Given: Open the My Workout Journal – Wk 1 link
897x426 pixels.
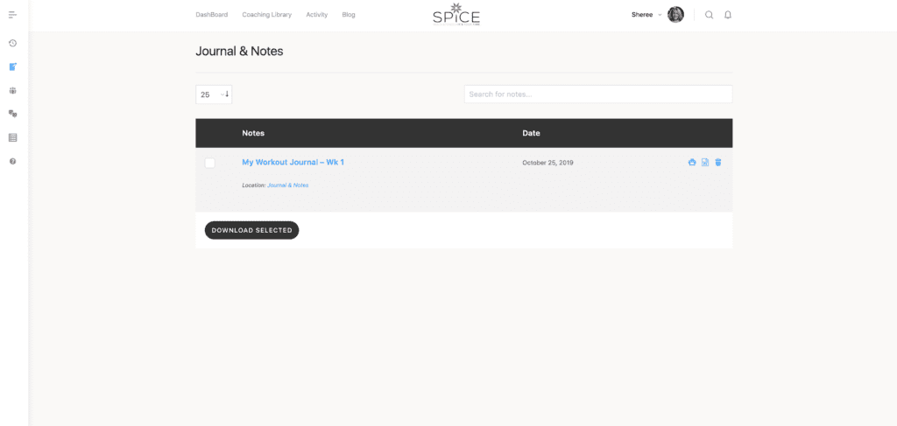Looking at the screenshot, I should tap(293, 162).
